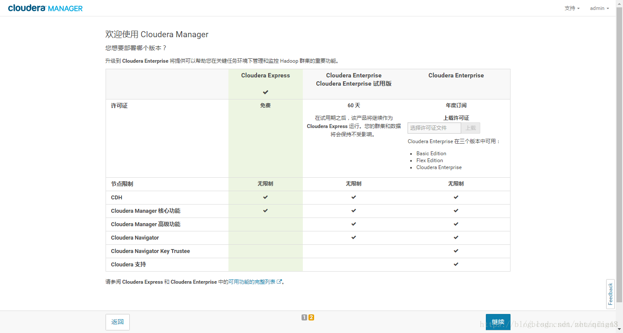Viewport: 623px width, 333px height.
Task: Click Cloudera Navigator checkmark under Cloudera Enterprise
Action: coord(456,237)
